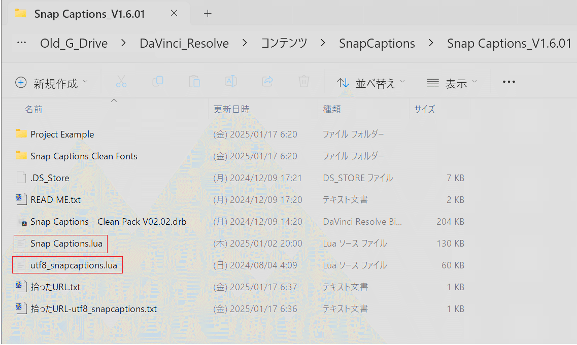577x345 pixels.
Task: Click the folder icon on the window tab
Action: coord(21,14)
